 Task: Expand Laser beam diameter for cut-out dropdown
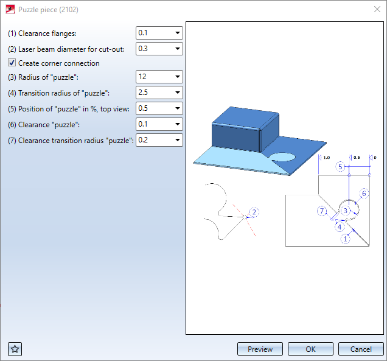(177, 48)
